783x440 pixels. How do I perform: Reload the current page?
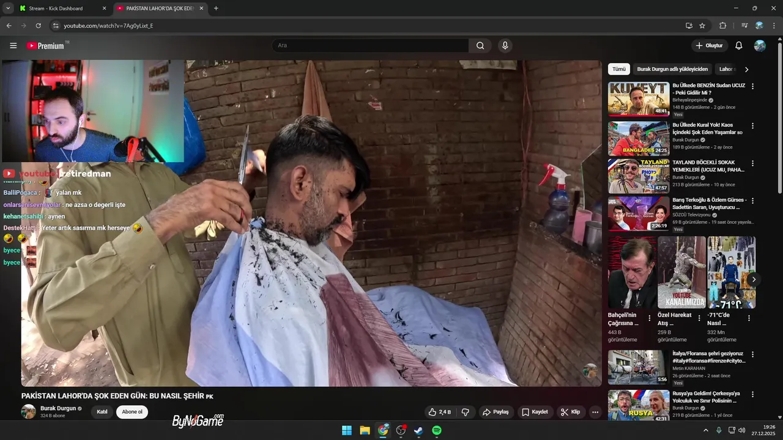[38, 26]
